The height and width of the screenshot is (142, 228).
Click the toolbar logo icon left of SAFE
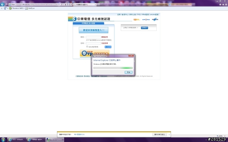pos(5,9)
